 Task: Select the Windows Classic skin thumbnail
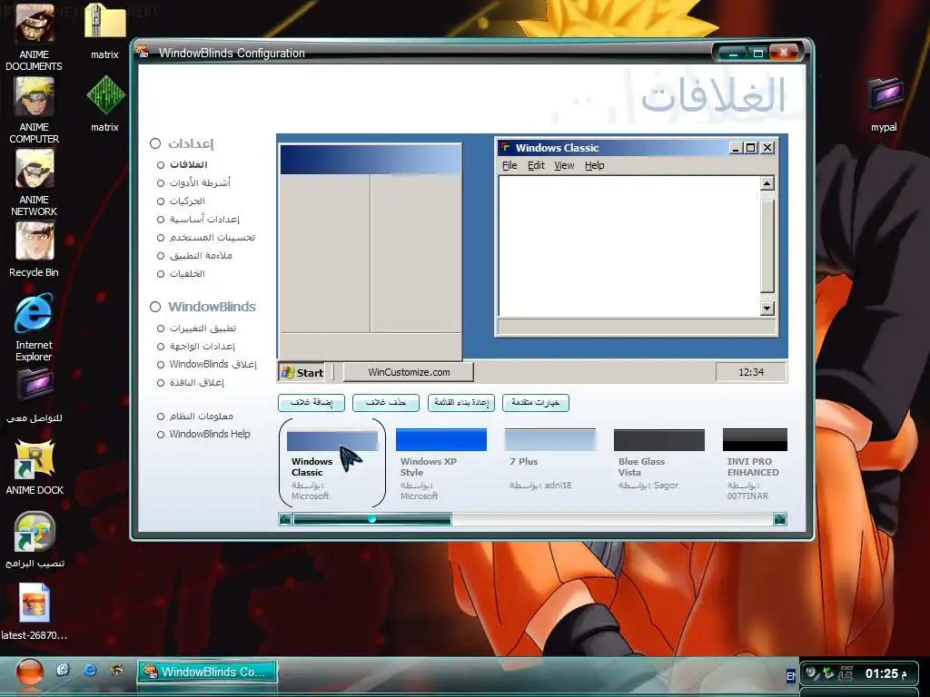click(332, 463)
